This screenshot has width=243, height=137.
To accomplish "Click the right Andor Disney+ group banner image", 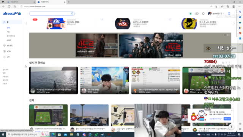I will click(151, 46).
